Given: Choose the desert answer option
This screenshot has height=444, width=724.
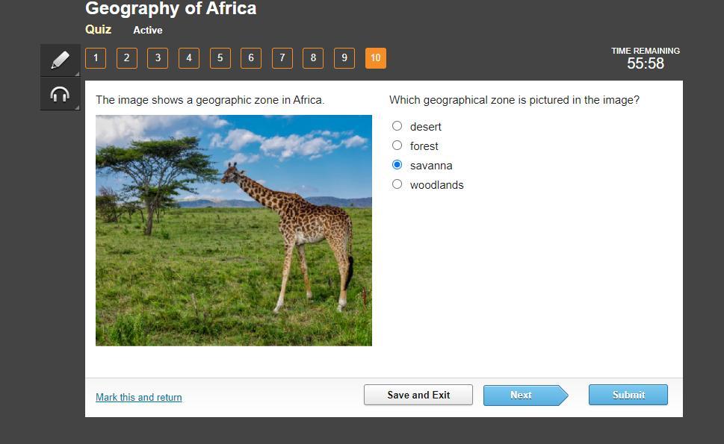Looking at the screenshot, I should tap(397, 126).
